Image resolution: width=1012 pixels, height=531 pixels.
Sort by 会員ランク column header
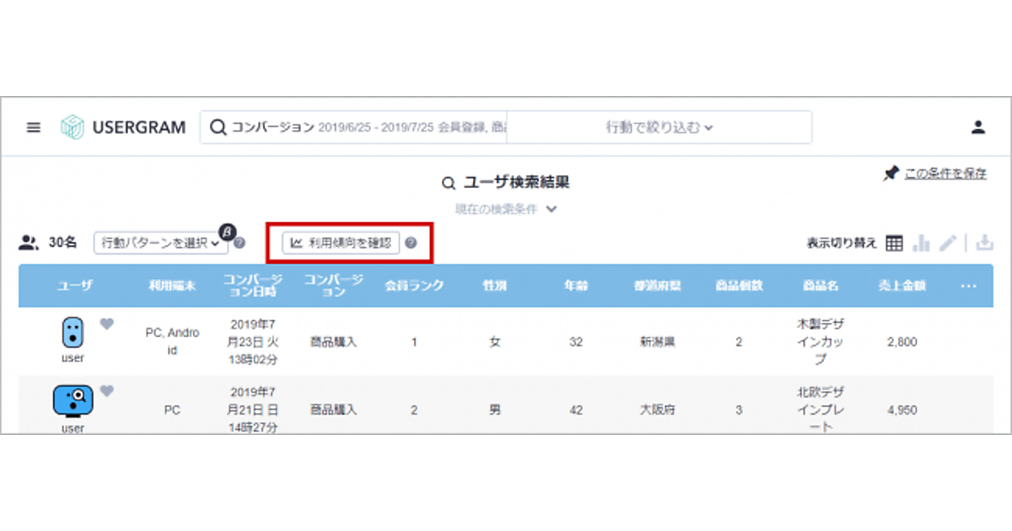pos(414,286)
